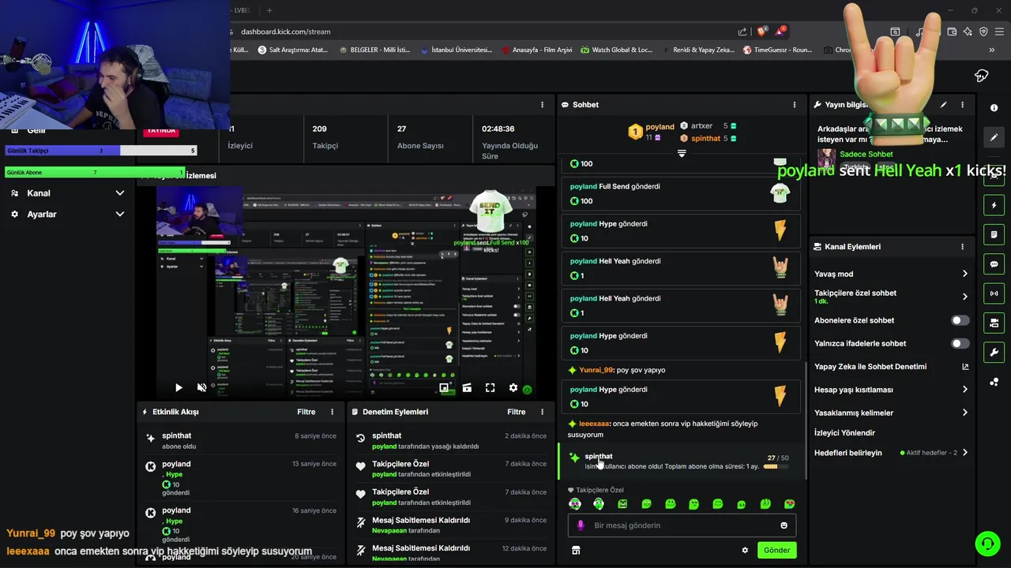Viewport: 1011px width, 568px height.
Task: Open Denetim Eylemleri three-dot menu
Action: [542, 412]
